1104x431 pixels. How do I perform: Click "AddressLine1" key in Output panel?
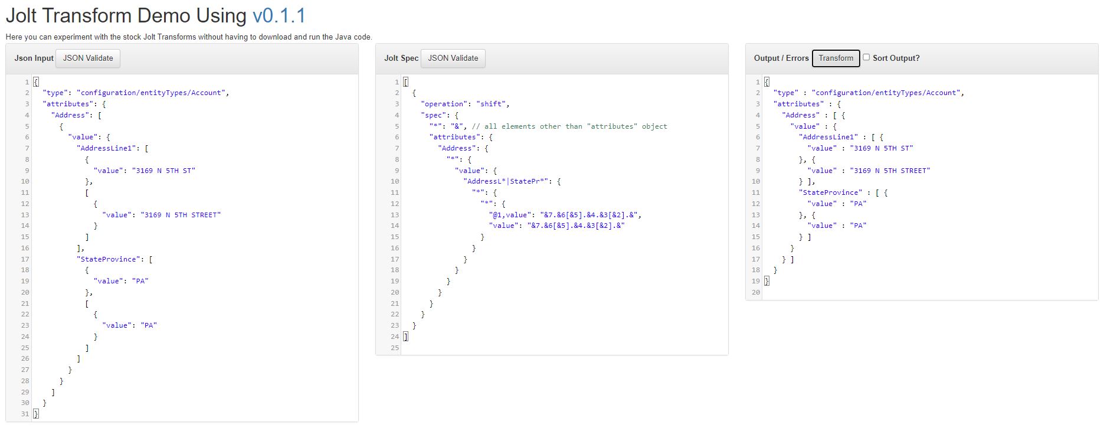pyautogui.click(x=828, y=137)
